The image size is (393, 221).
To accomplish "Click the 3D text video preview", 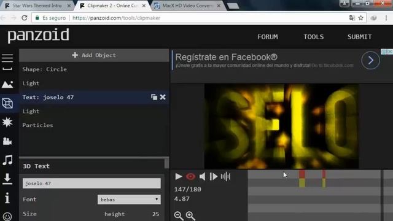I will tap(281, 126).
